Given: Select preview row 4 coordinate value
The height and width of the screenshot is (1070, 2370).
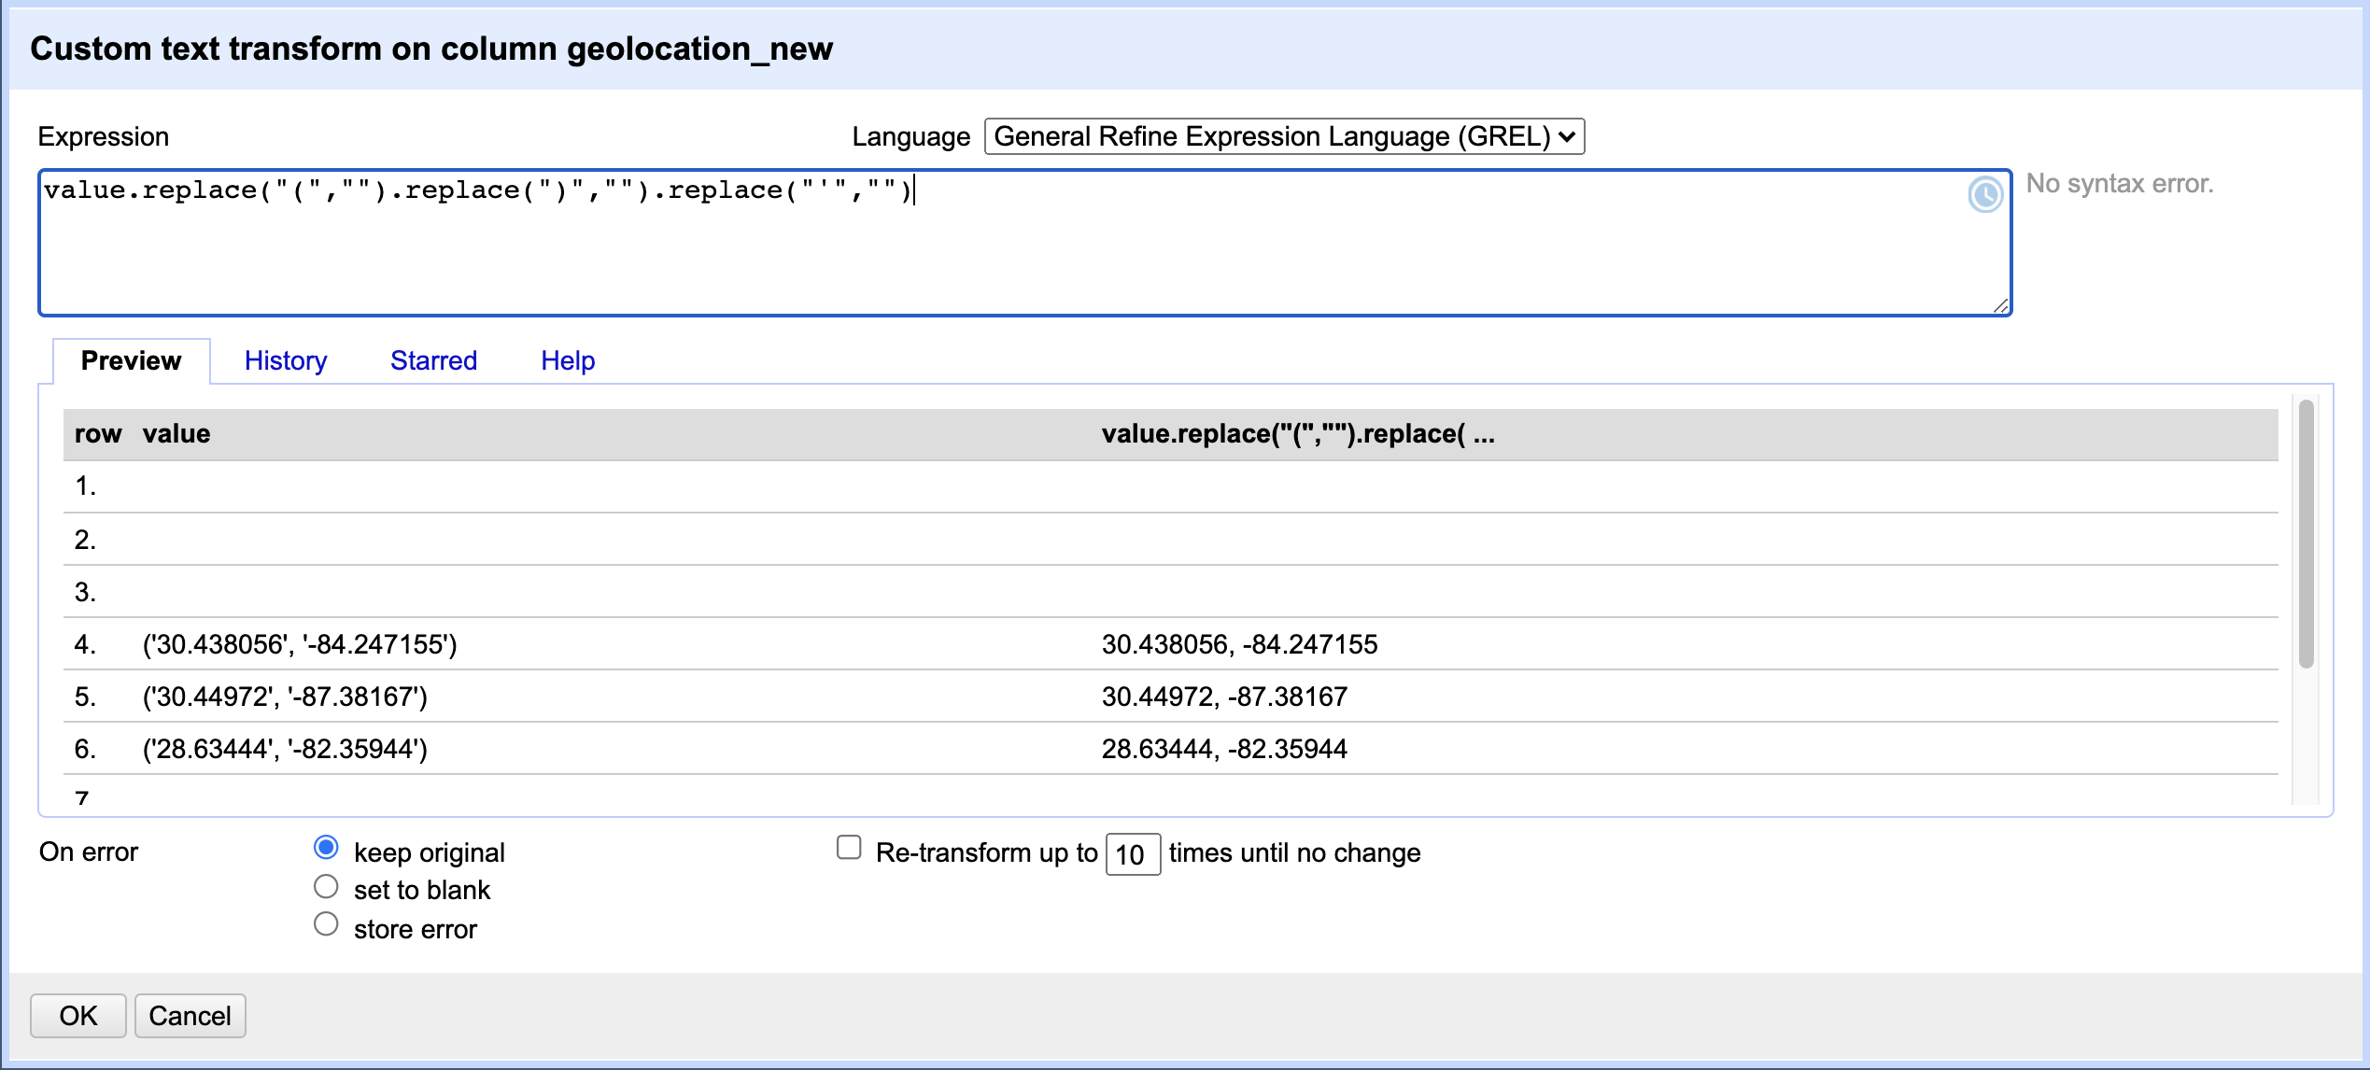Looking at the screenshot, I should point(299,643).
